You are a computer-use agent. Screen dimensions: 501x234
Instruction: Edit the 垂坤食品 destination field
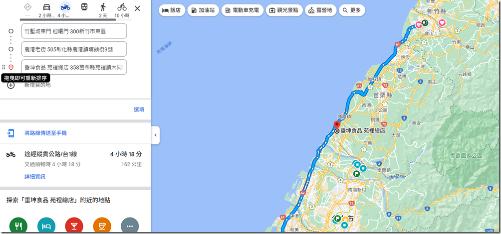(74, 67)
